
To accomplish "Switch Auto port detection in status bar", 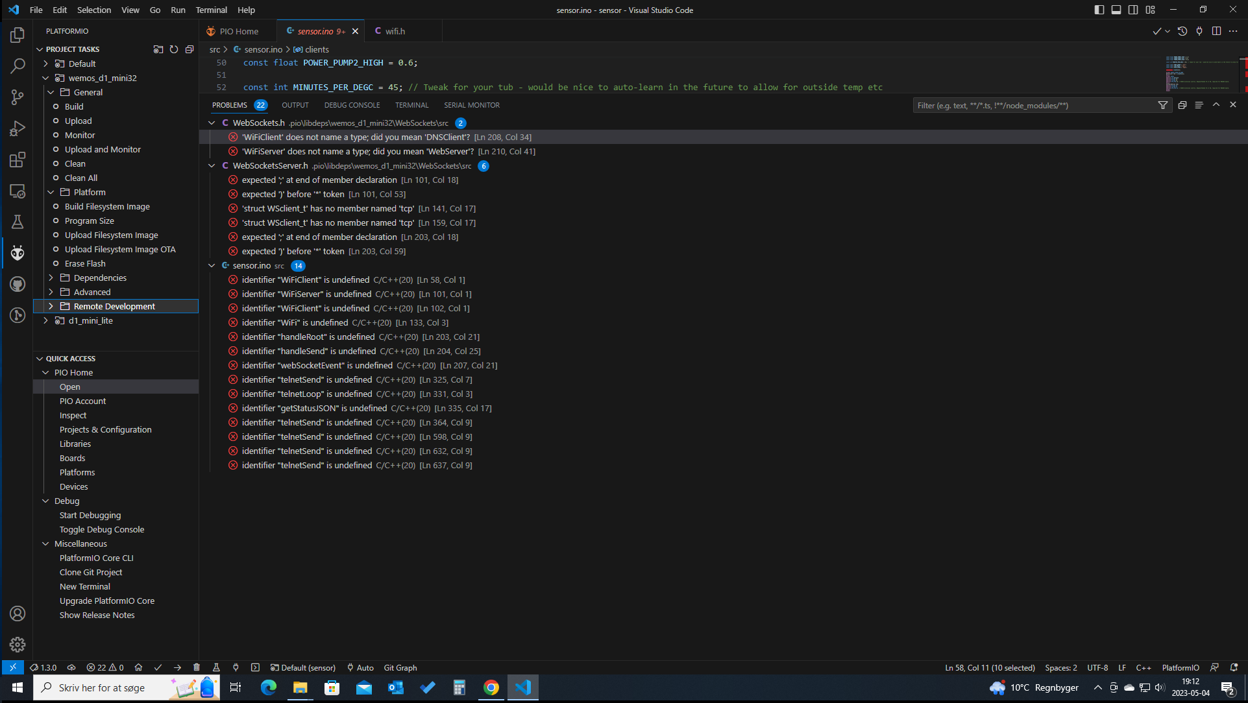I will [360, 667].
